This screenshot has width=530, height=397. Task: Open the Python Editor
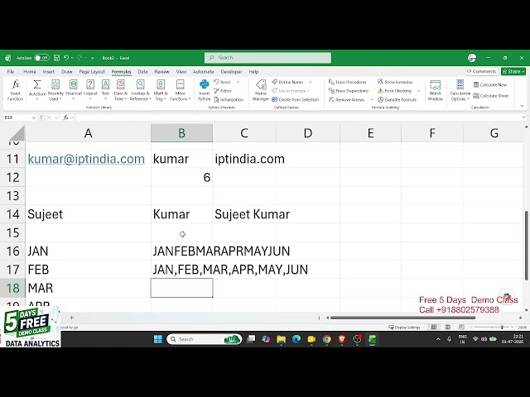(223, 91)
